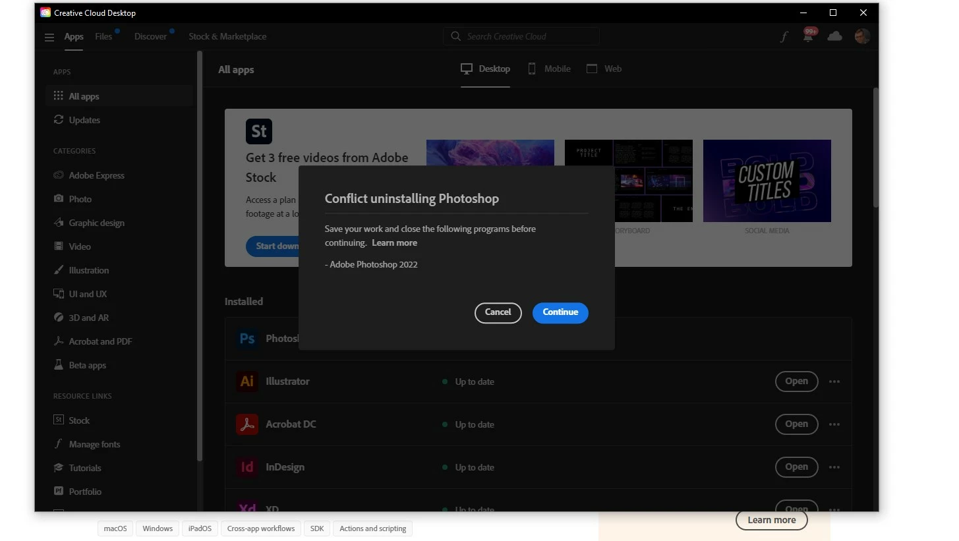Click Adobe Photoshop 2022 dialog text

(x=371, y=265)
